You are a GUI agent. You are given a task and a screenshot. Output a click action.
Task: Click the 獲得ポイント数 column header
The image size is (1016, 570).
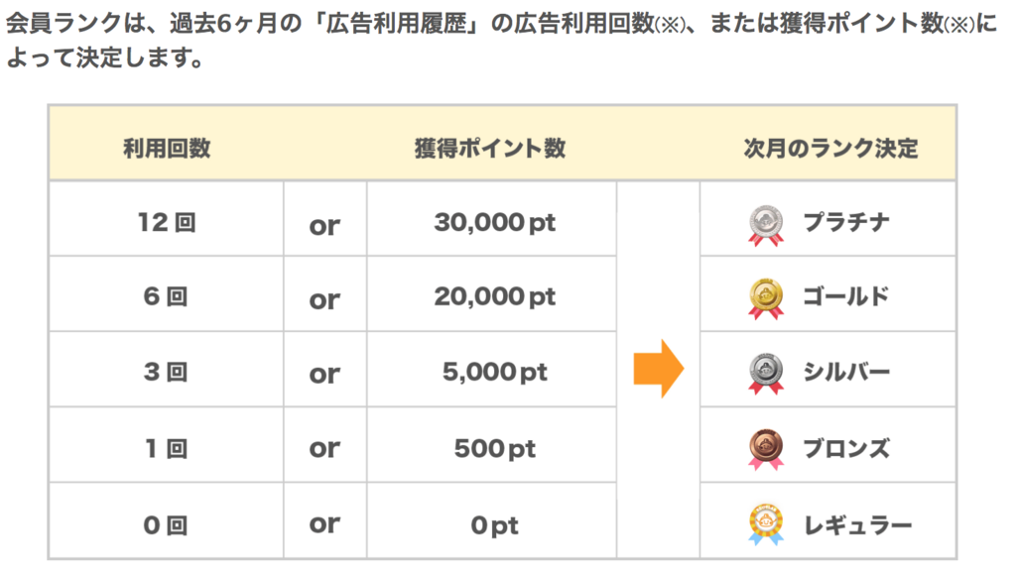490,149
